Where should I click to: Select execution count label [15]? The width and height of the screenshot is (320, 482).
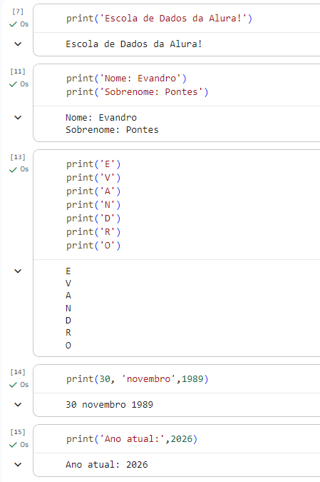click(18, 432)
